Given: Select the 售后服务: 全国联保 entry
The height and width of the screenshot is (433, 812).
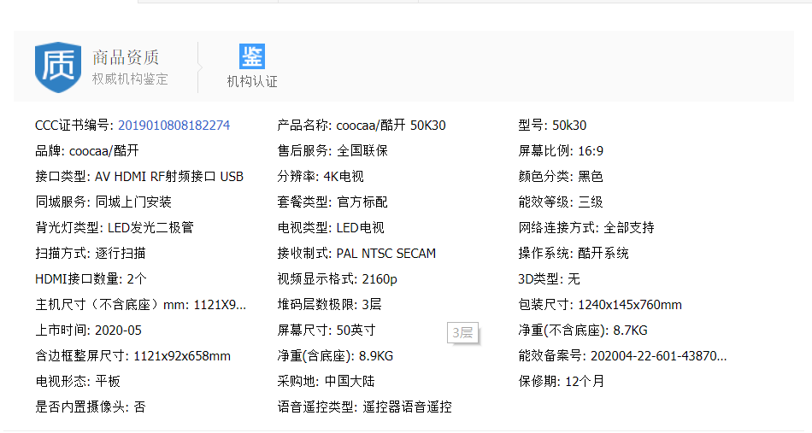Looking at the screenshot, I should point(332,151).
